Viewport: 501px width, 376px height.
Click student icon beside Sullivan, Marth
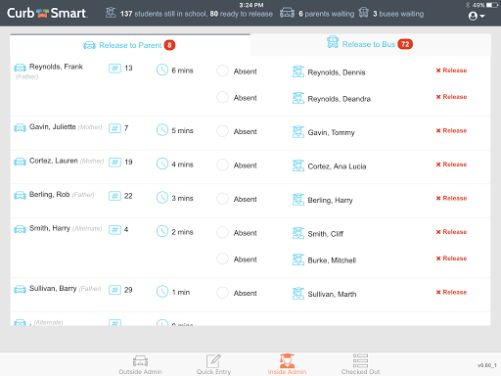[298, 294]
